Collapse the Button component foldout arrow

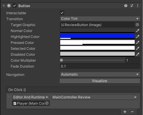tap(4, 6)
